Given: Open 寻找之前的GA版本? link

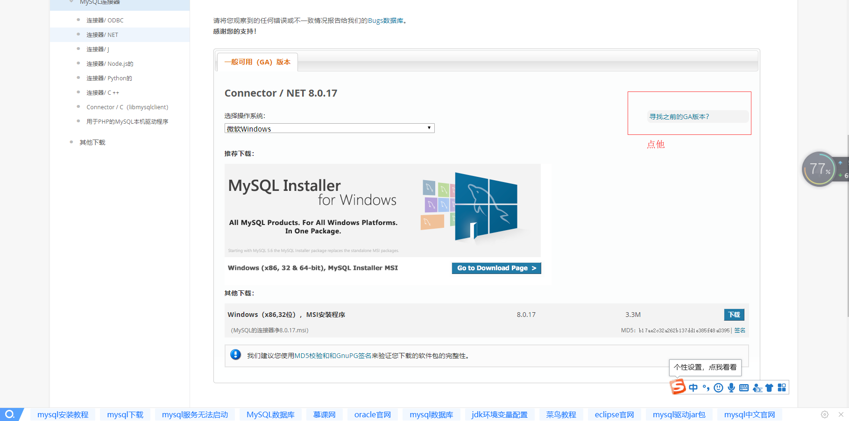Looking at the screenshot, I should (x=679, y=117).
